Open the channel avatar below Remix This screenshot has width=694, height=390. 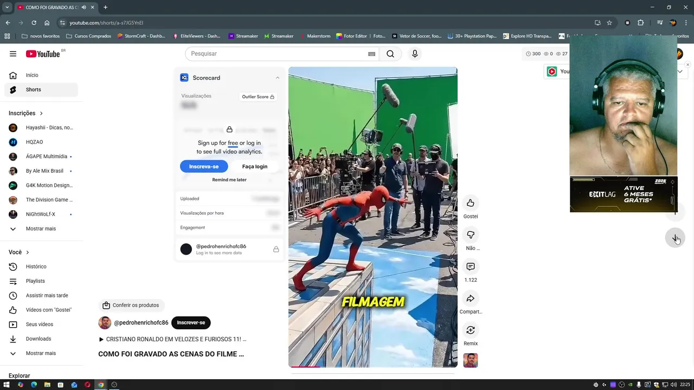pos(470,360)
